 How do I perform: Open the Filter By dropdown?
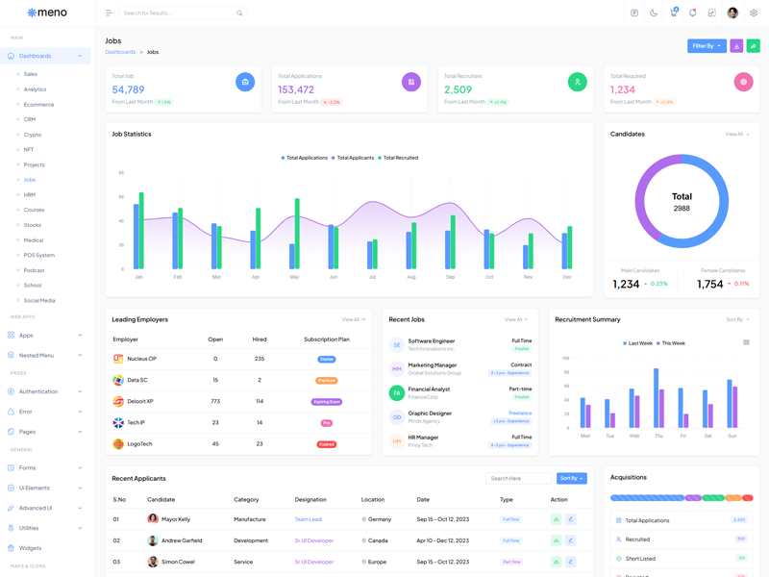pos(707,46)
